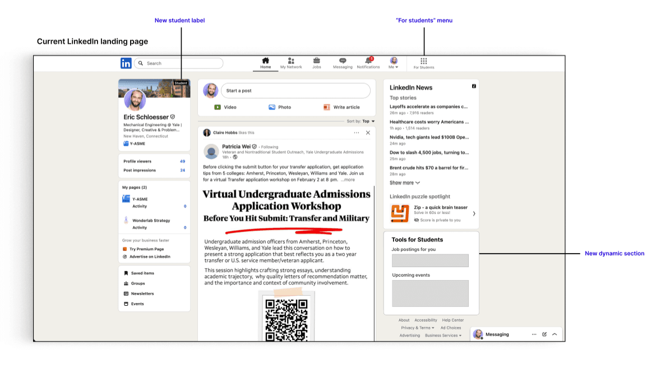
Task: Click user avatar beside Start a post
Action: tap(210, 90)
